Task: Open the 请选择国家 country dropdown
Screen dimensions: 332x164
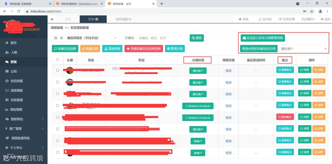Action: pyautogui.click(x=92, y=38)
